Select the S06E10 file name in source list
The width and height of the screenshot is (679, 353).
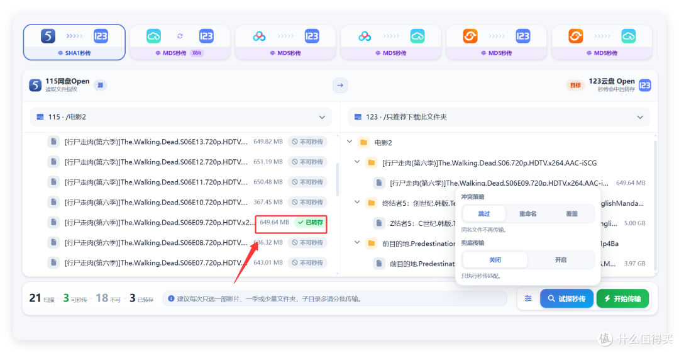pyautogui.click(x=157, y=202)
